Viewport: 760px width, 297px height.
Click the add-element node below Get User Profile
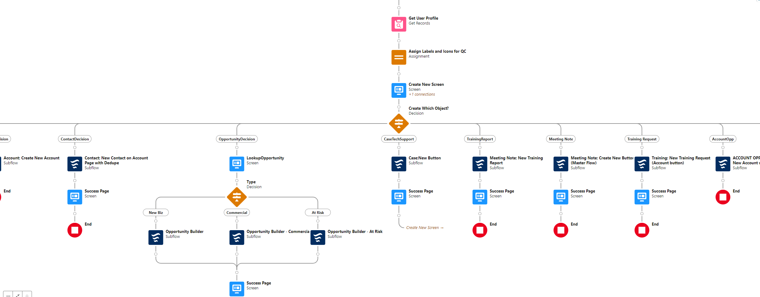click(399, 41)
